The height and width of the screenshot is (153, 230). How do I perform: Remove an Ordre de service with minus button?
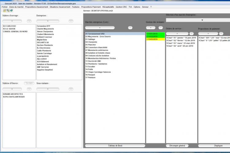click(x=192, y=34)
